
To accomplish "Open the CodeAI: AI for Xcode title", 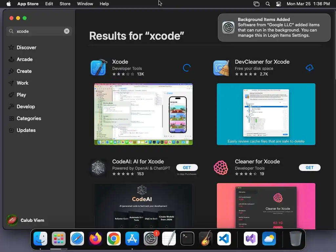I will (138, 161).
